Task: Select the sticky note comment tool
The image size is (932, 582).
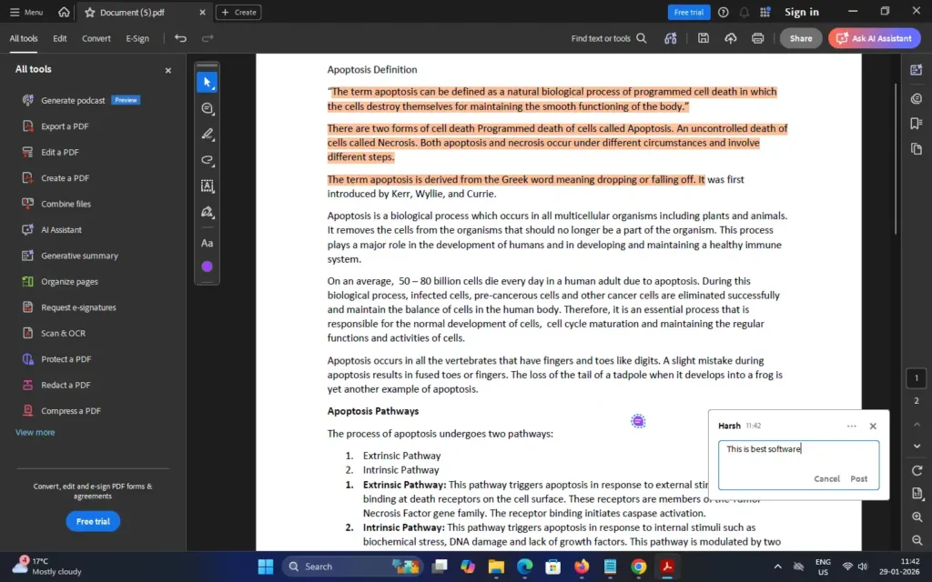Action: pyautogui.click(x=208, y=108)
